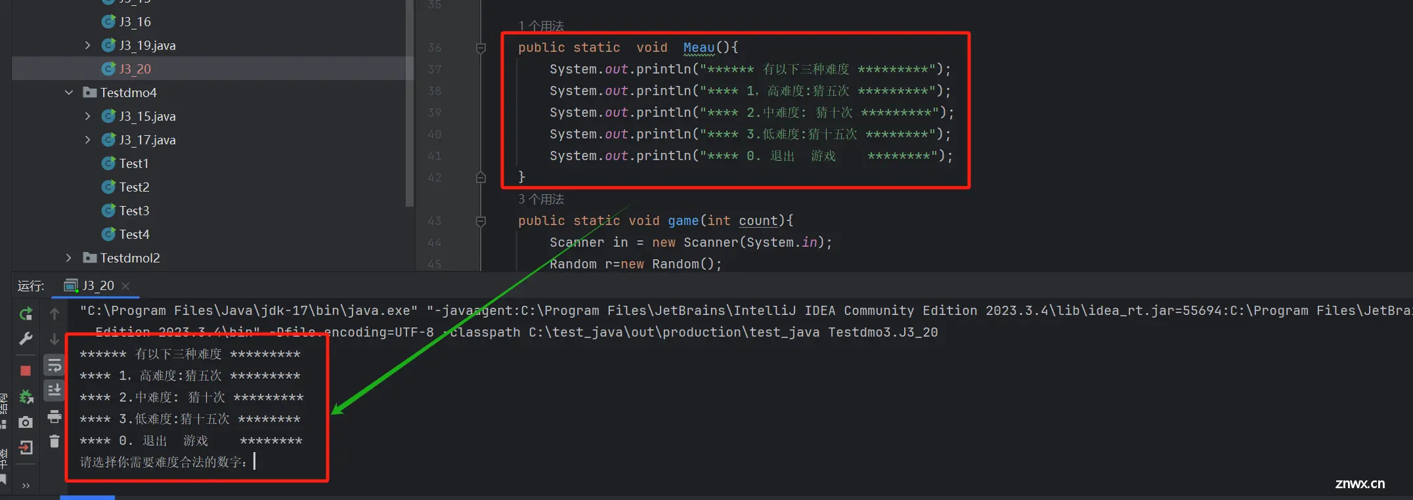Viewport: 1413px width, 500px height.
Task: Click the J3_17.java class icon
Action: 108,140
